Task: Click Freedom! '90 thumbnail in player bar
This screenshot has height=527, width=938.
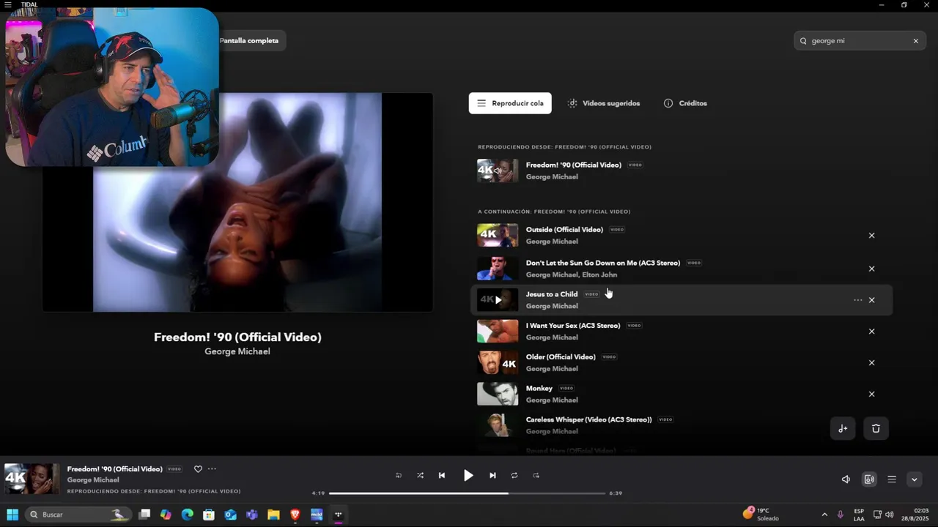Action: pos(32,479)
